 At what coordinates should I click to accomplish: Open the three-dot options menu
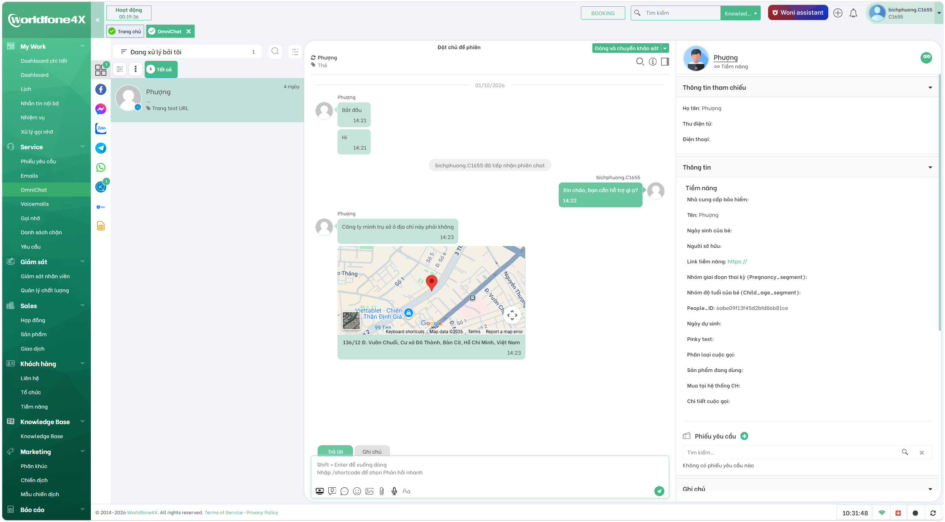(x=136, y=69)
